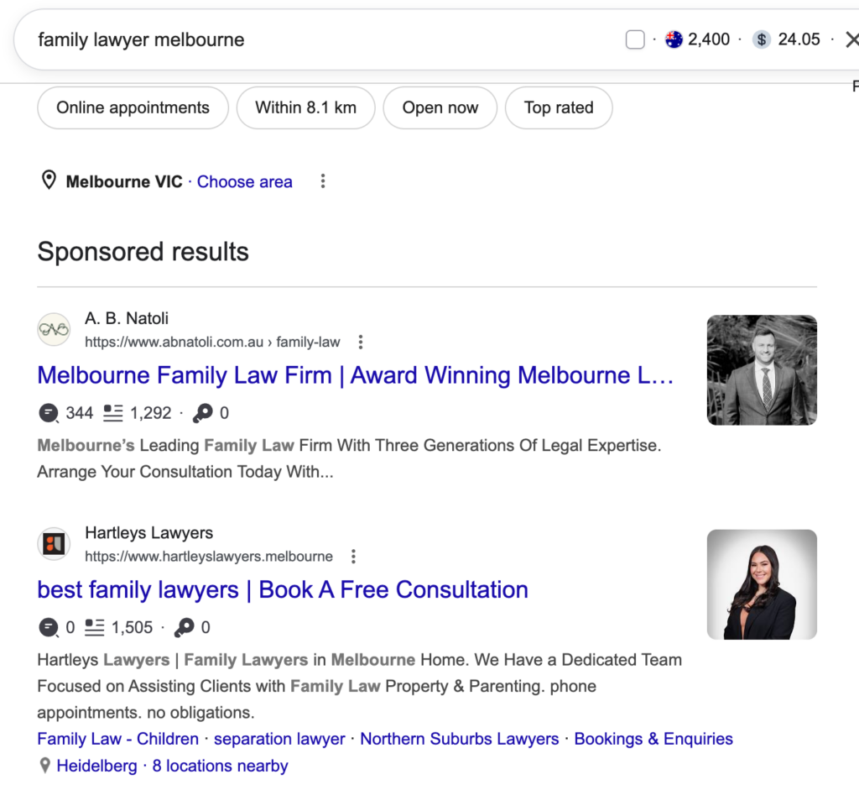Click the Sponsored results heading
The image size is (859, 811).
(143, 252)
